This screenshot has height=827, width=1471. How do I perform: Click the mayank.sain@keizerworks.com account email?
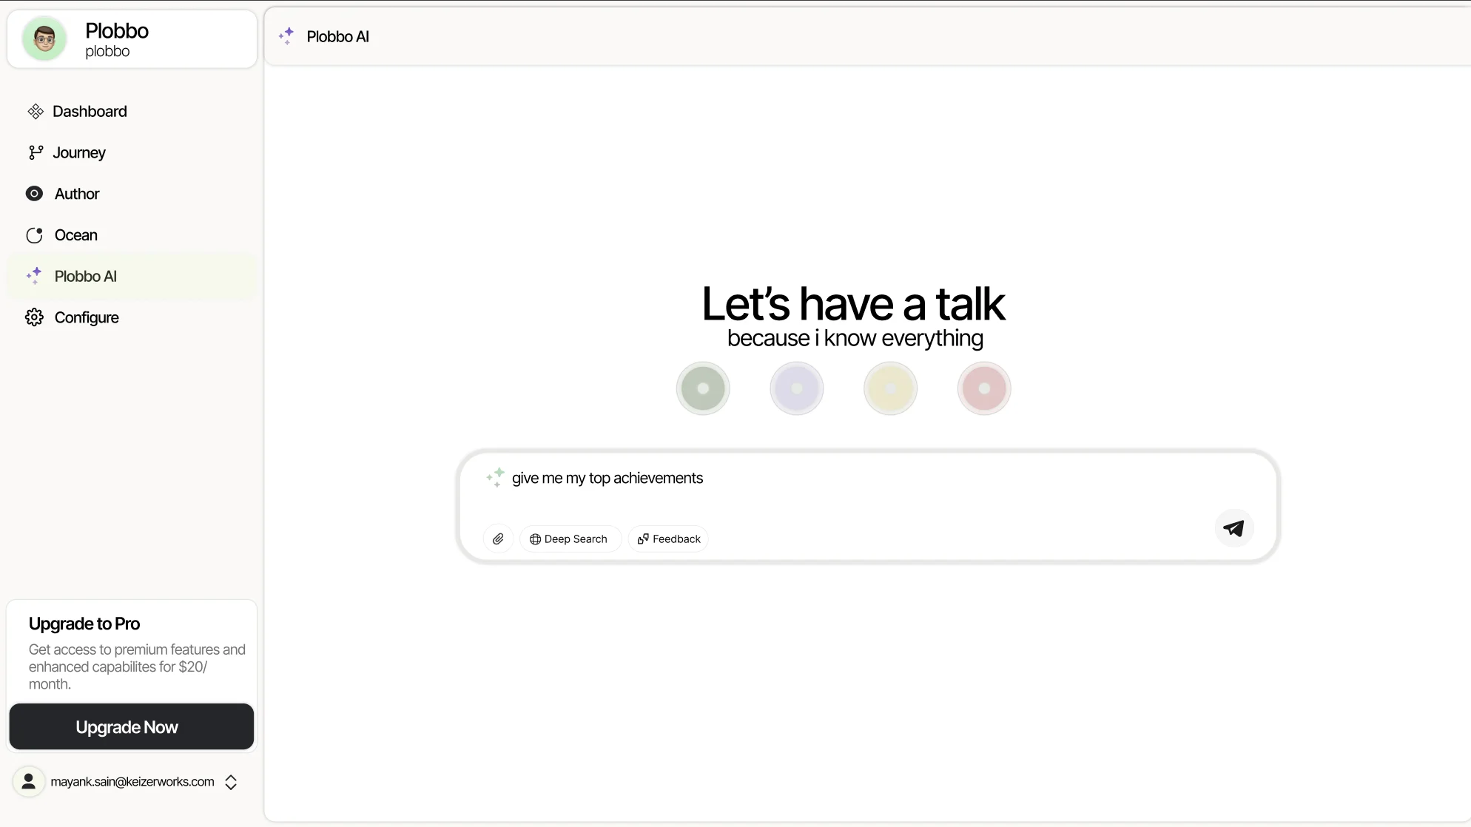coord(132,782)
